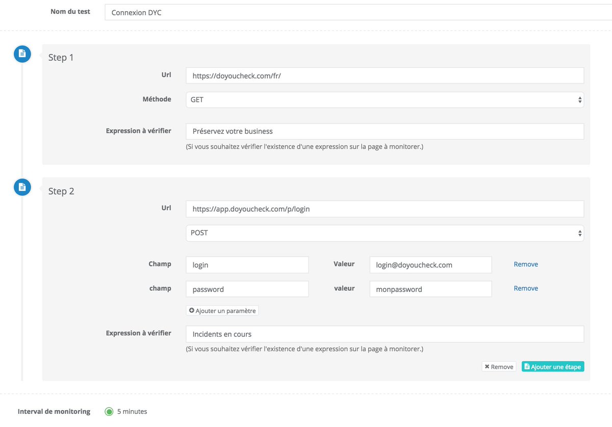612x427 pixels.
Task: Click the 'Interval de monitoring' label
Action: (x=54, y=411)
